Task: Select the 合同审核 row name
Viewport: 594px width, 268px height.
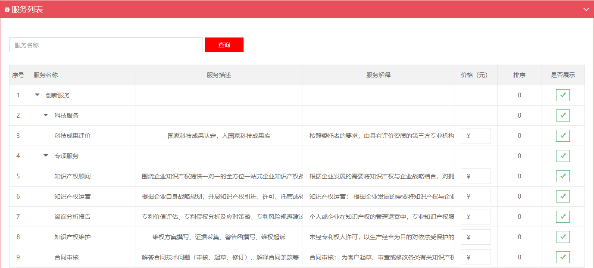Action: [66, 257]
